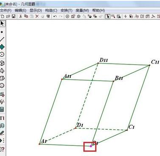The width and height of the screenshot is (160, 156).
Task: Select the Sphere tool in sidebar
Action: (2, 86)
